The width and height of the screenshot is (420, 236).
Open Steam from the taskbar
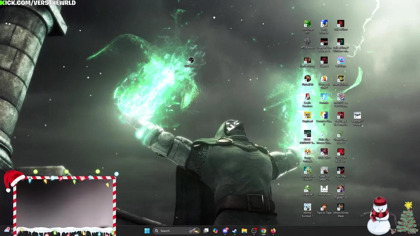pyautogui.click(x=235, y=231)
